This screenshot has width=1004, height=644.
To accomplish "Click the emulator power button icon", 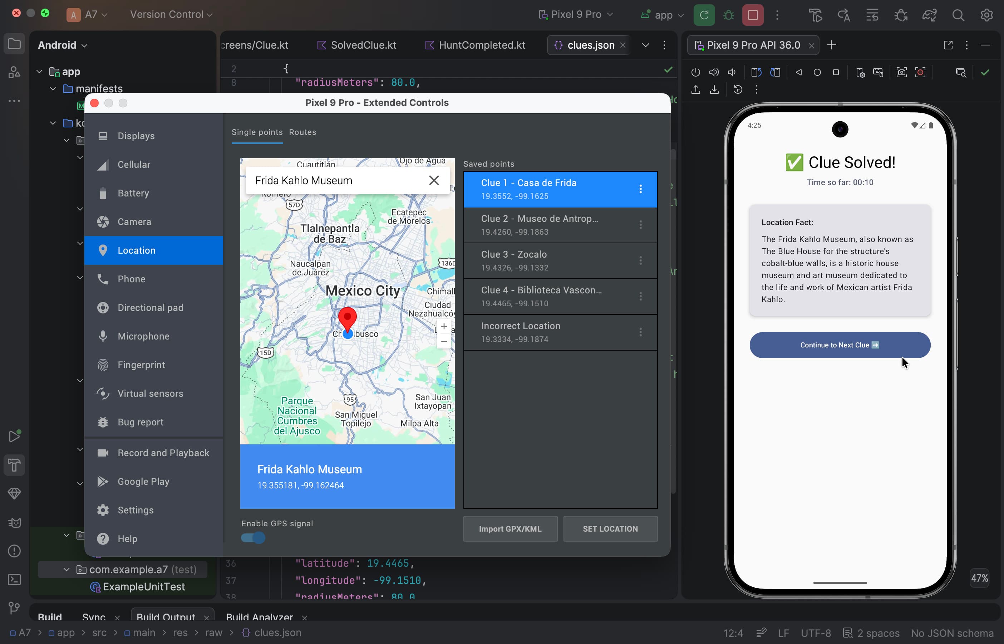I will pyautogui.click(x=696, y=72).
